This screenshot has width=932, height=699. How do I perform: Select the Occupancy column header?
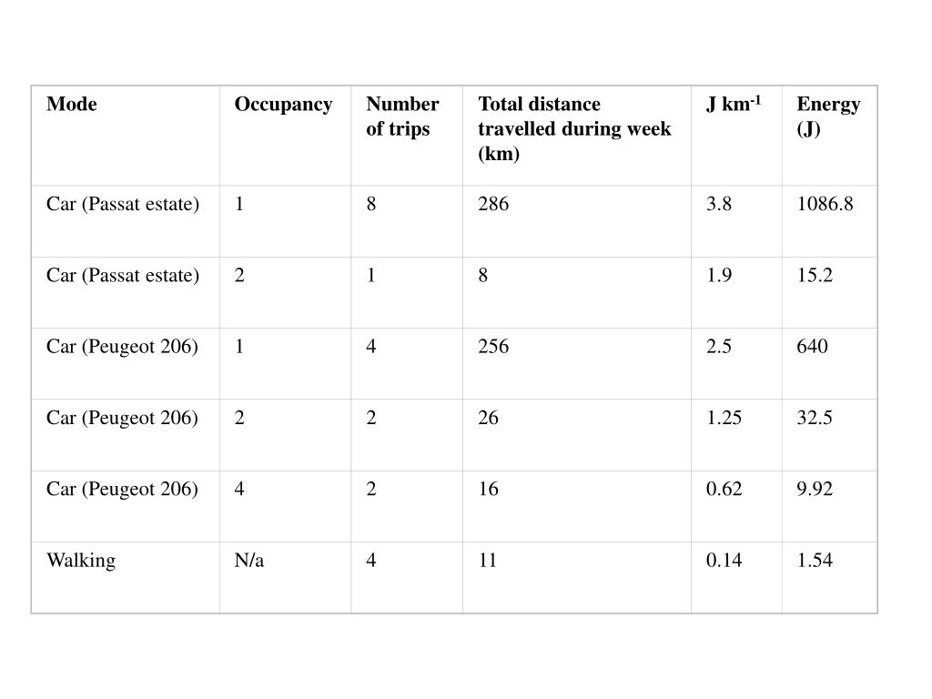tap(284, 106)
